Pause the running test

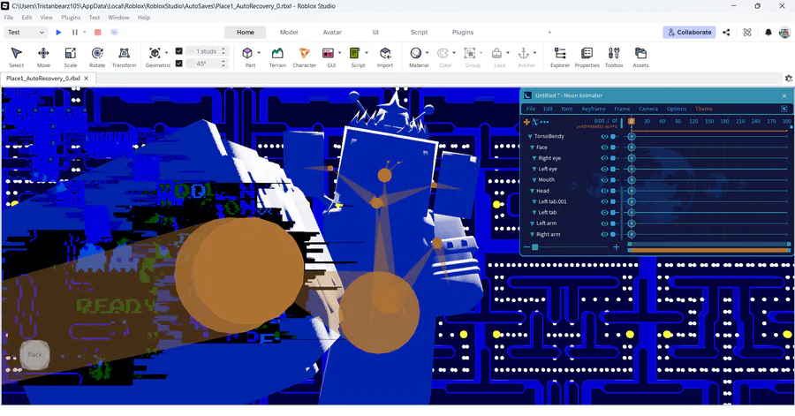75,32
